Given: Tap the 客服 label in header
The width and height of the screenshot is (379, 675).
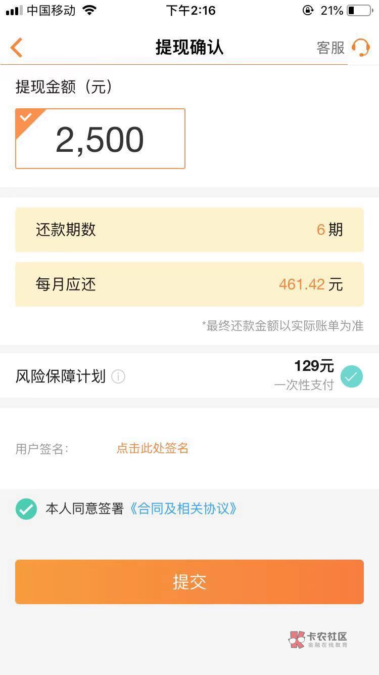Looking at the screenshot, I should click(x=330, y=48).
